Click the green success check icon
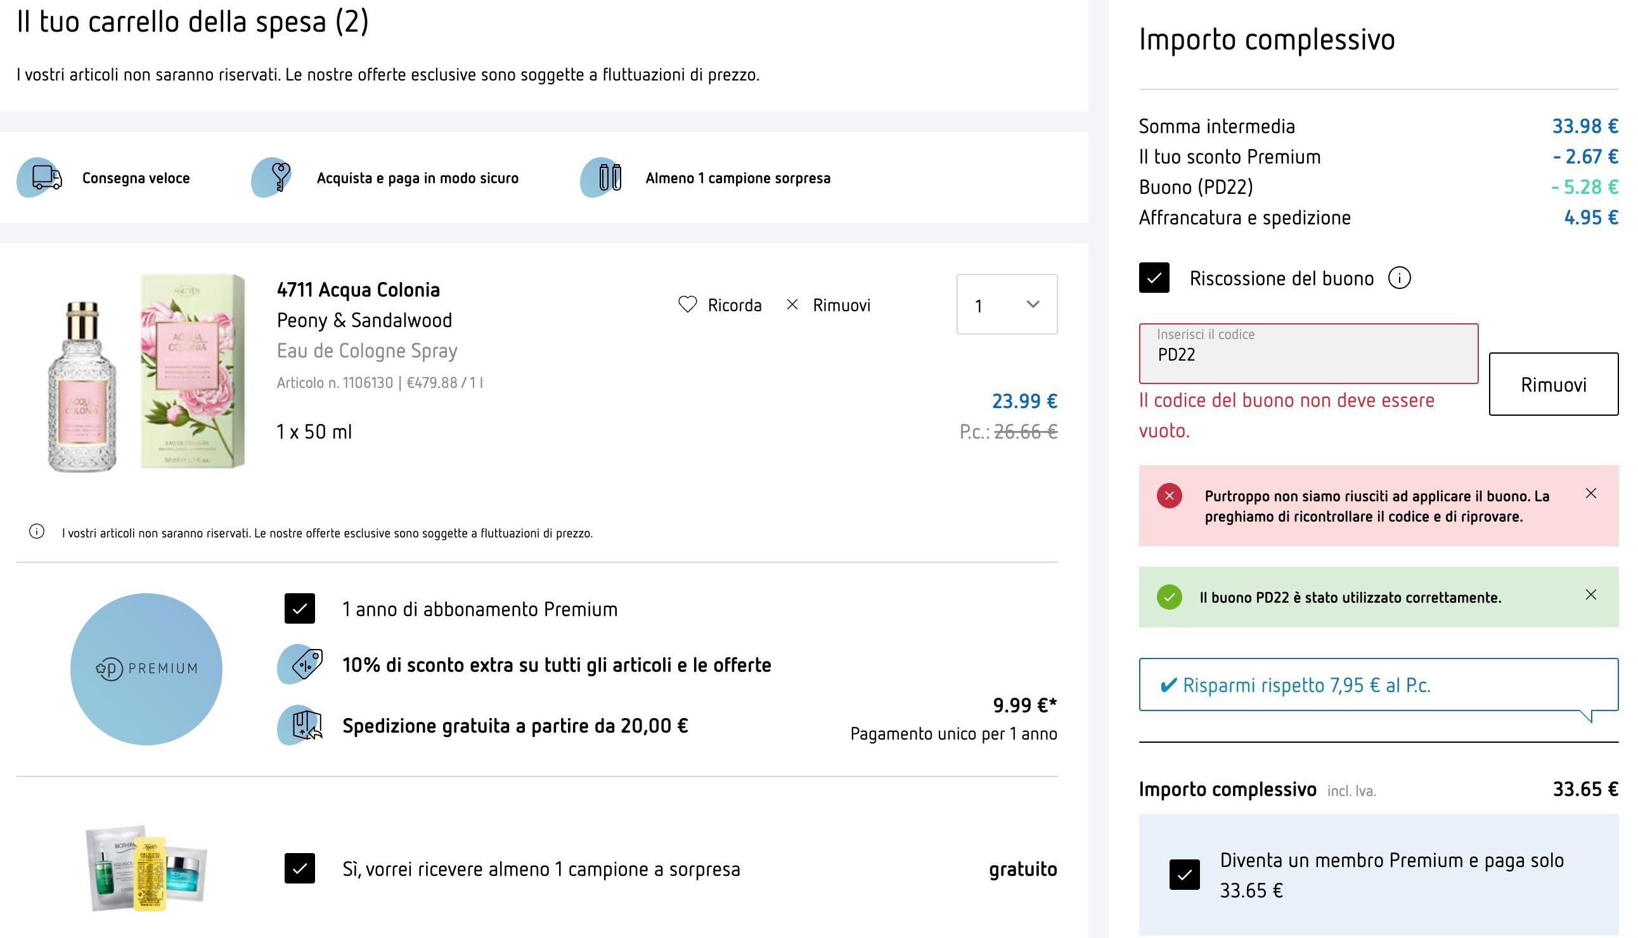 click(1169, 597)
